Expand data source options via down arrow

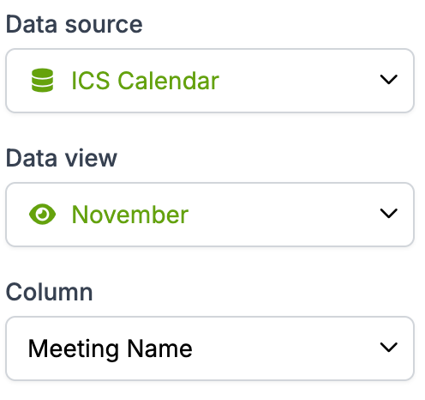(x=389, y=80)
